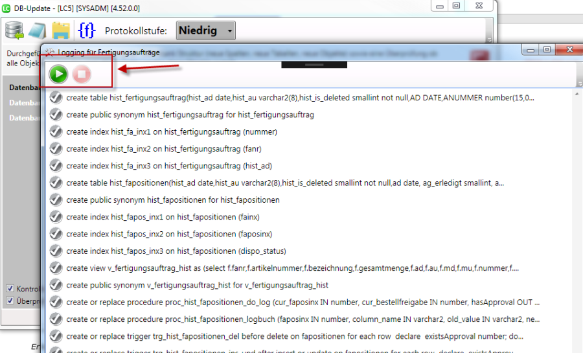This screenshot has width=583, height=353.
Task: Toggle the Kontrolle checkbox
Action: [x=10, y=289]
